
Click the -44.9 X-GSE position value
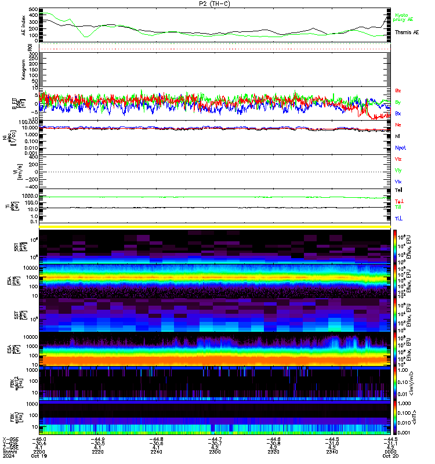(97, 439)
